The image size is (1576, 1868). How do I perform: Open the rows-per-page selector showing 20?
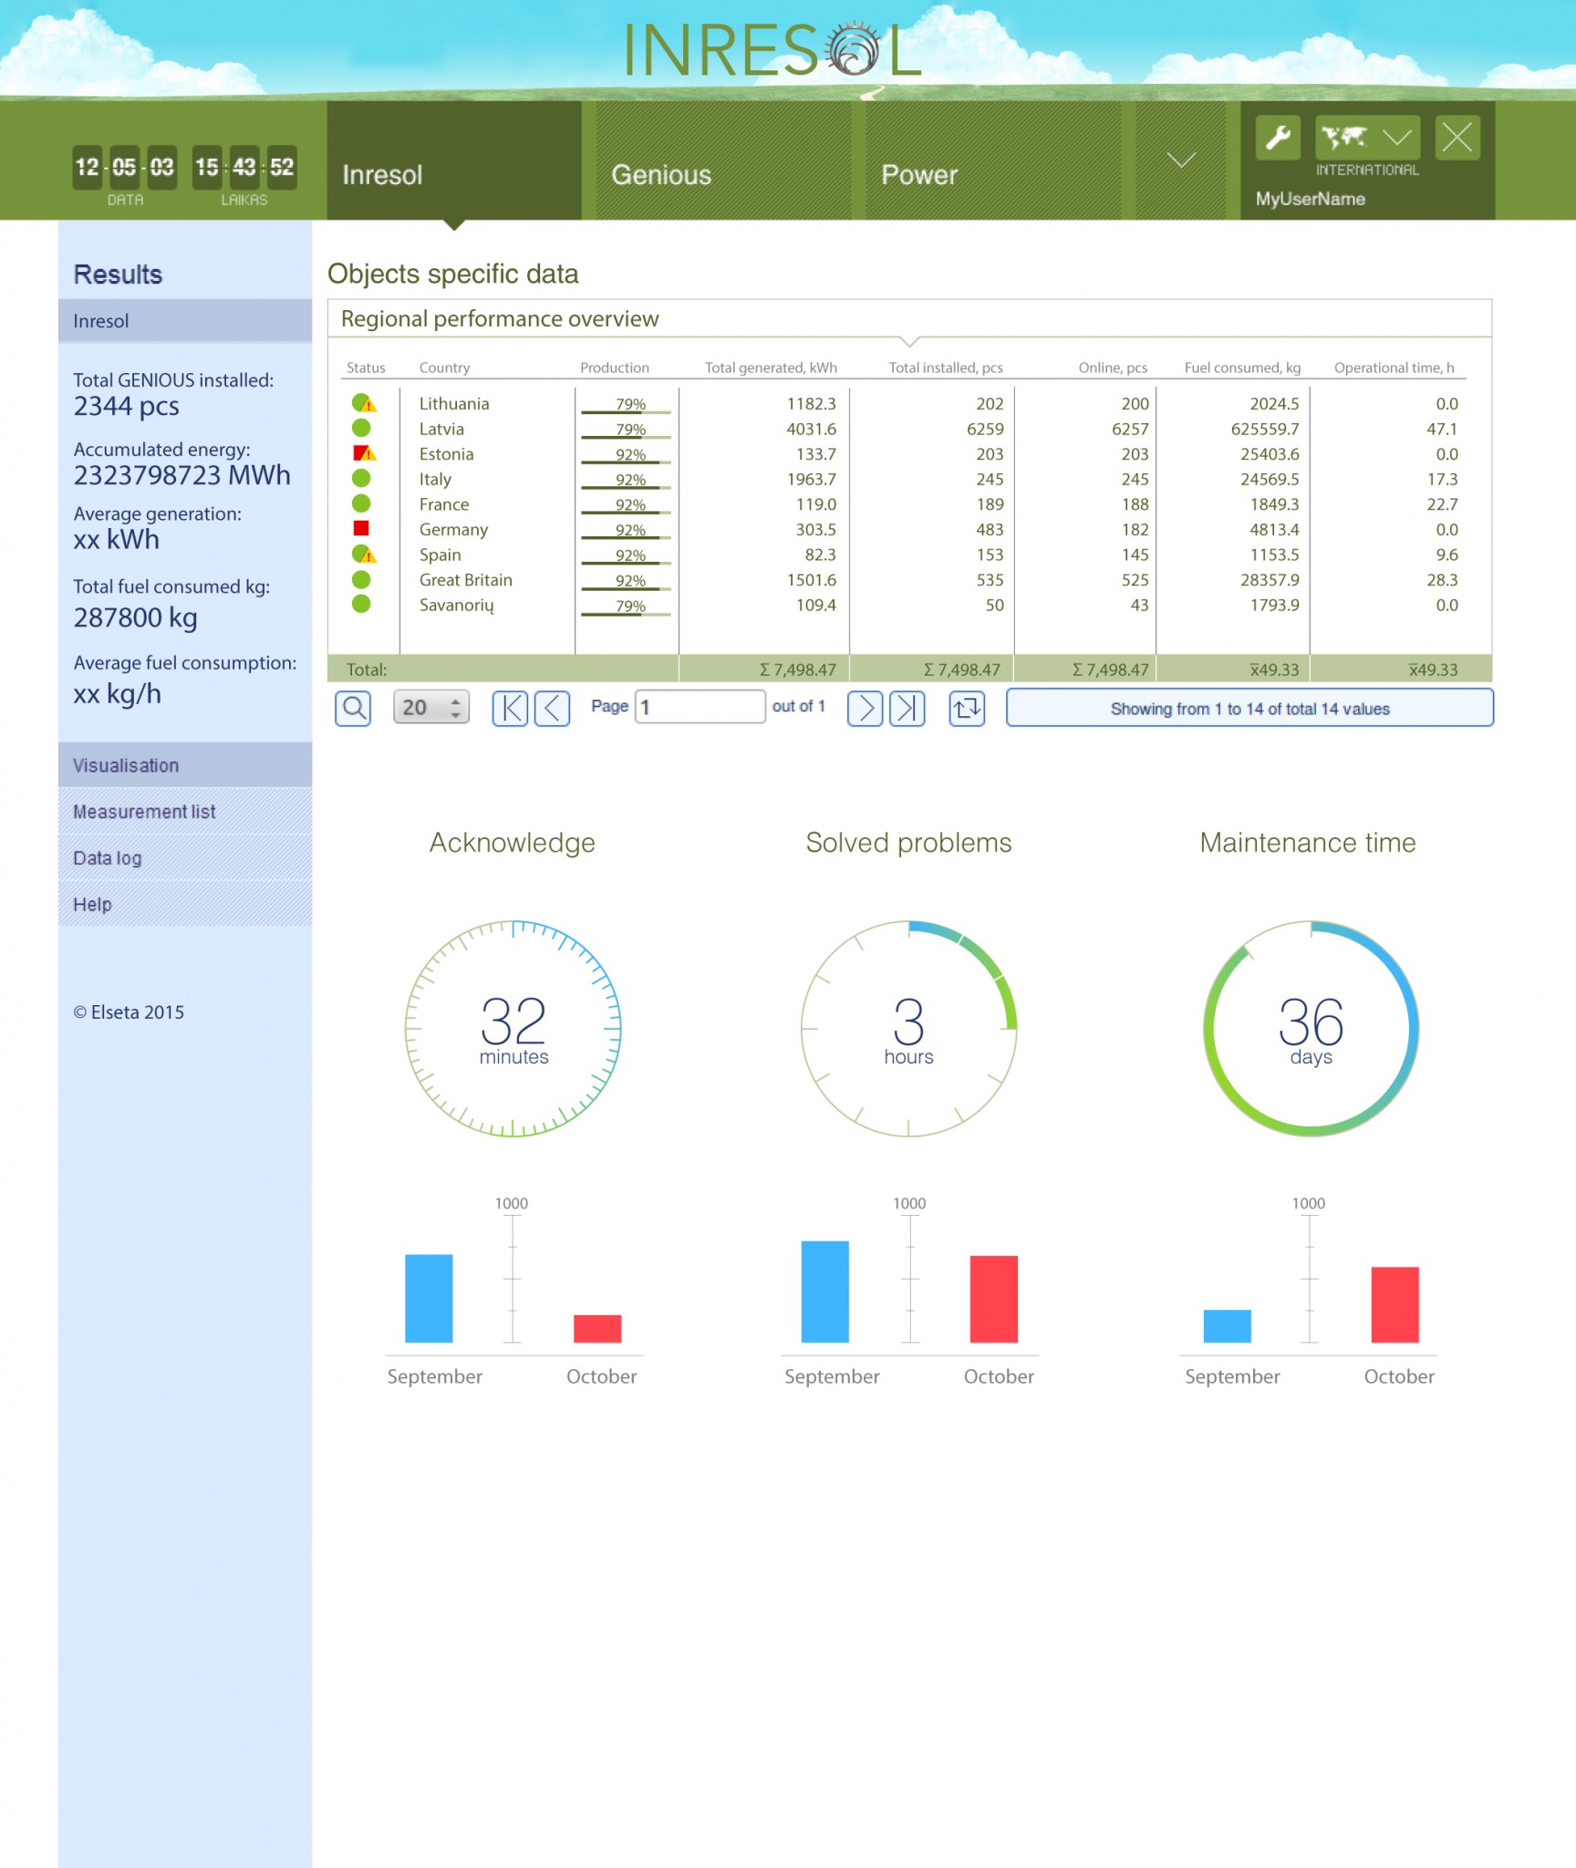coord(431,708)
